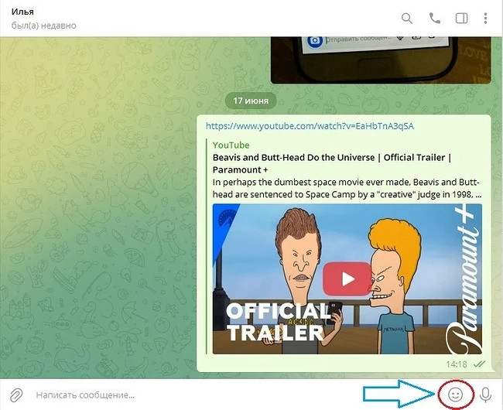Click the "был(а) недавно" last seen status
This screenshot has height=410, width=503.
(43, 26)
